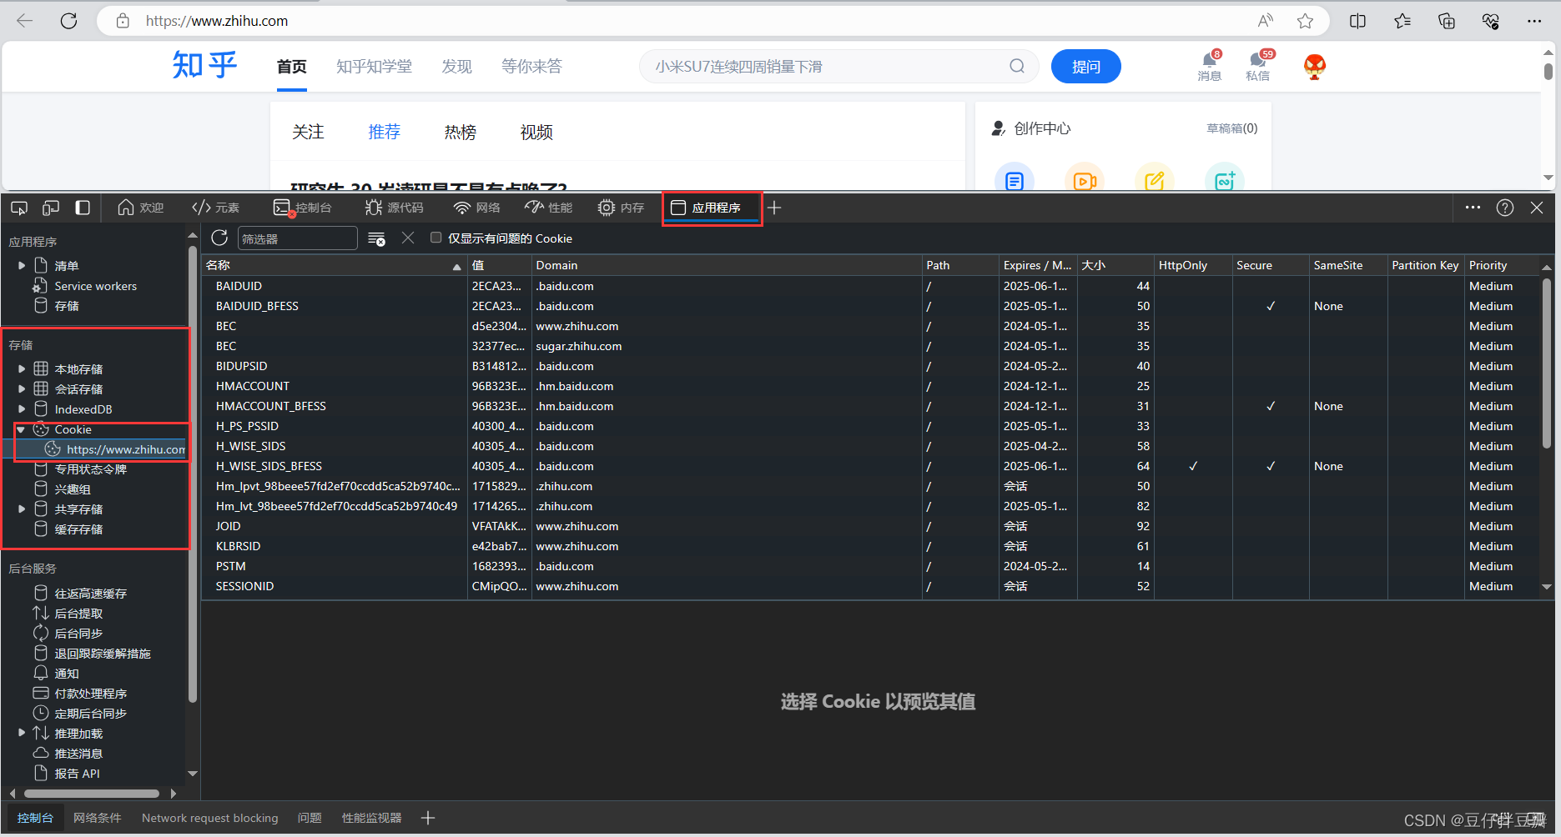Open favorites list icon
This screenshot has width=1561, height=837.
(1402, 21)
